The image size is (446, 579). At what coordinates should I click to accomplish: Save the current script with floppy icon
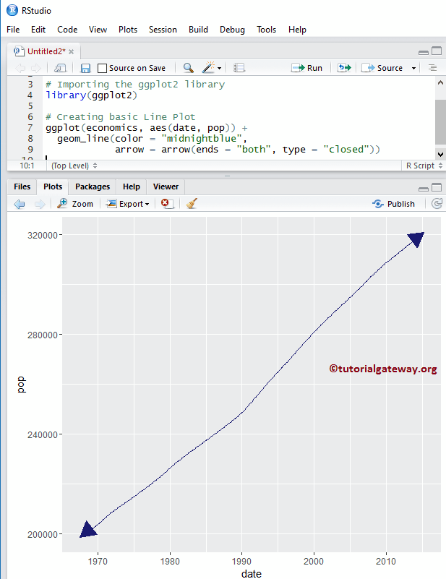[x=85, y=69]
